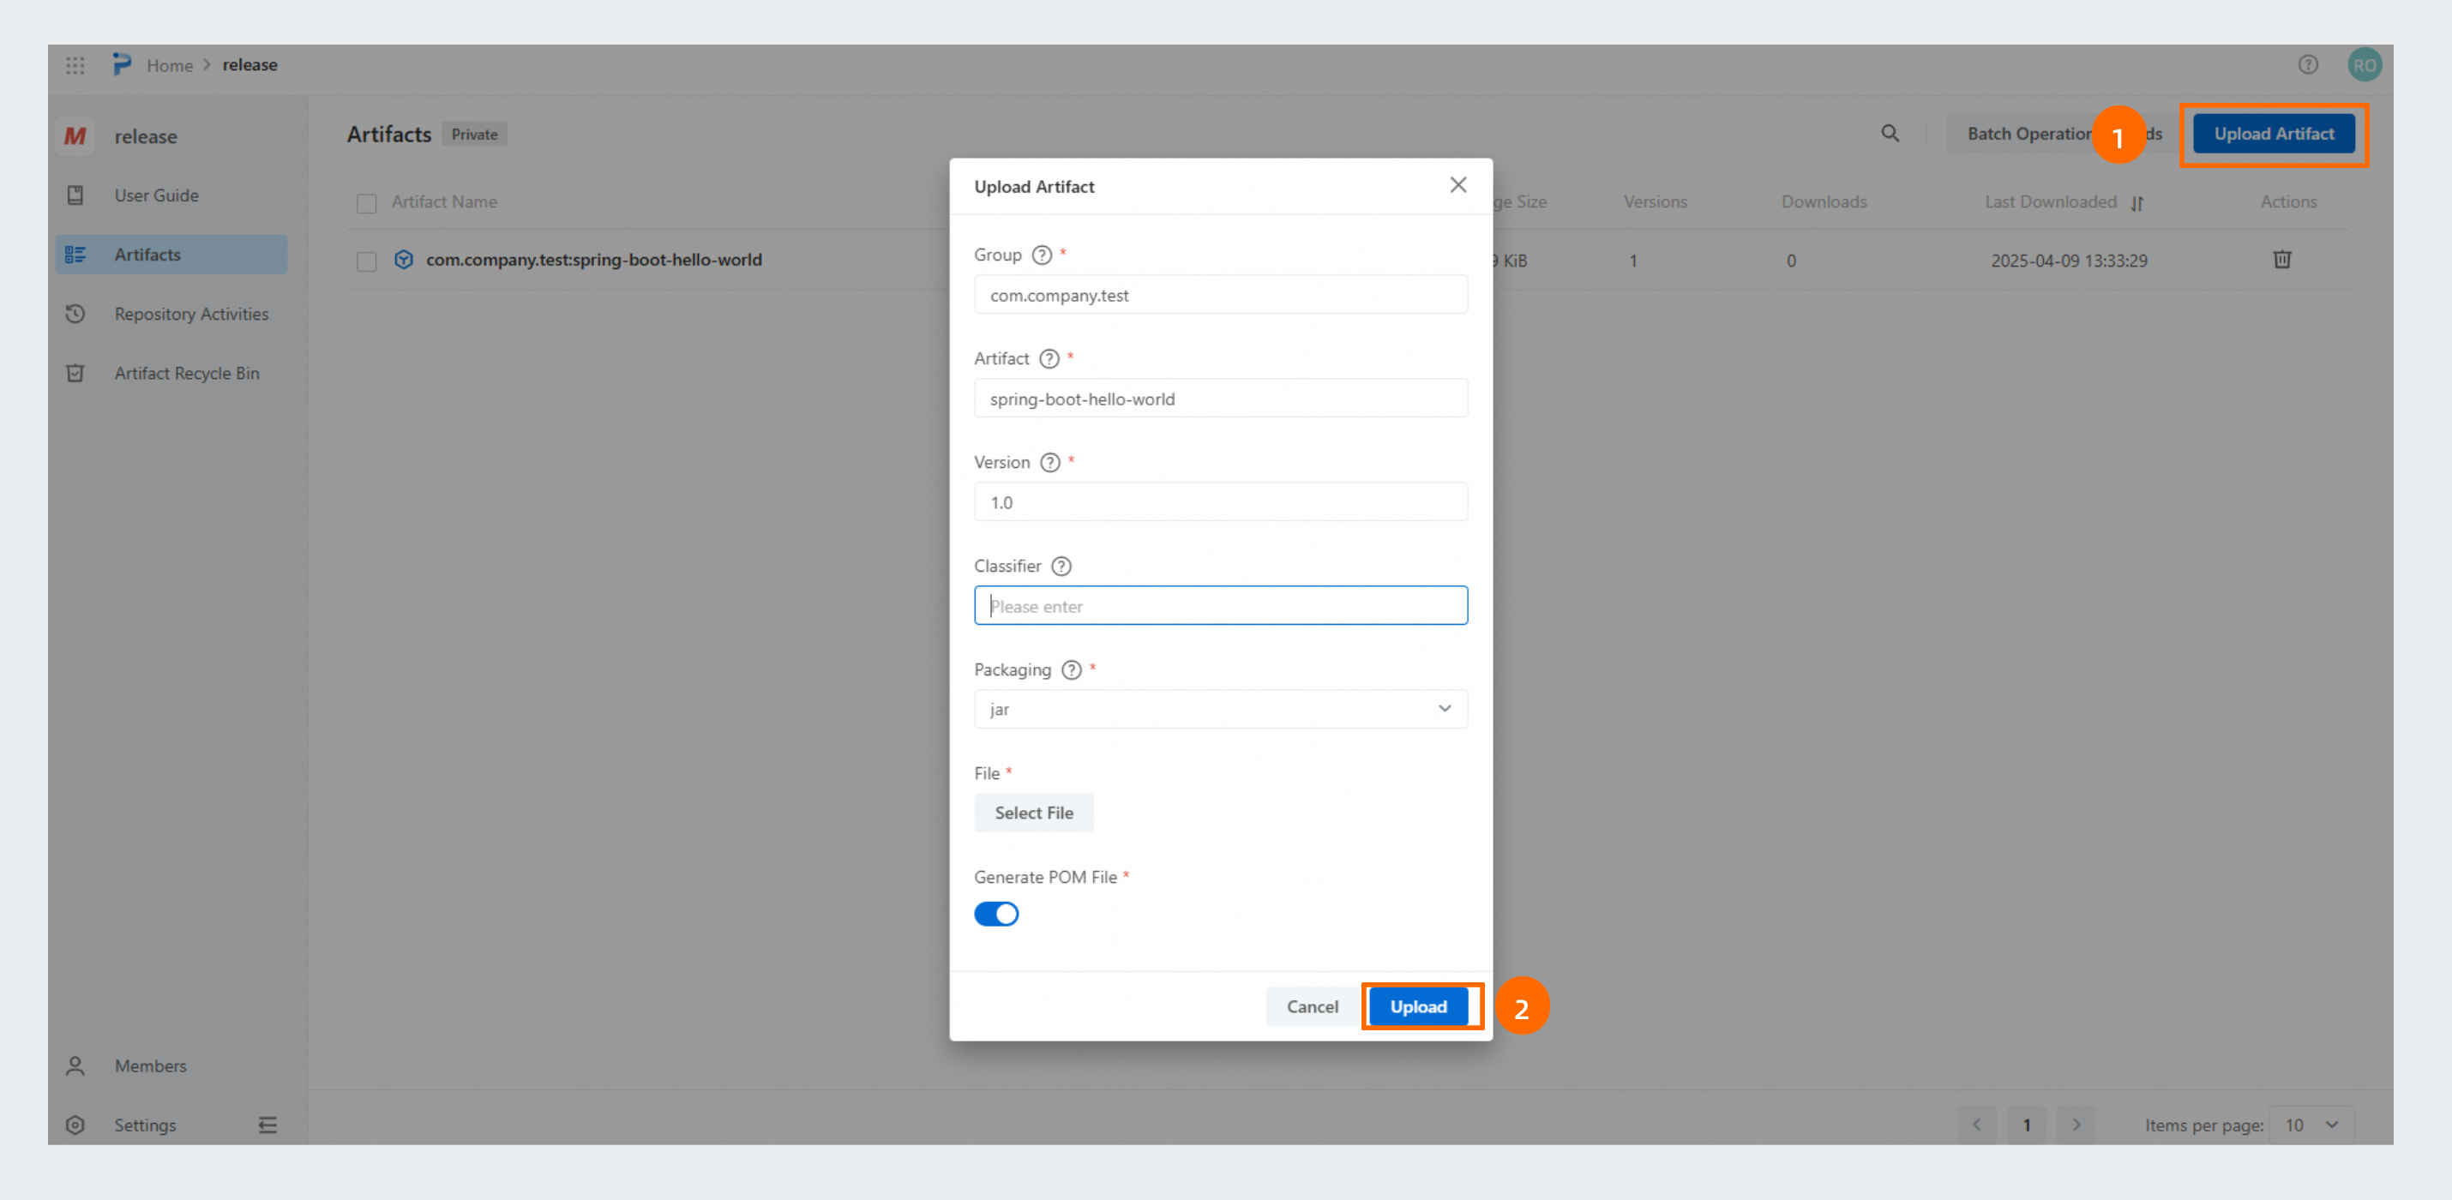Tick the spring-boot-hello-world row checkbox
The image size is (2452, 1200).
[366, 261]
